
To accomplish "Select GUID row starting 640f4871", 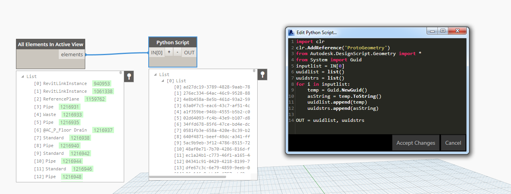I will click(212, 137).
